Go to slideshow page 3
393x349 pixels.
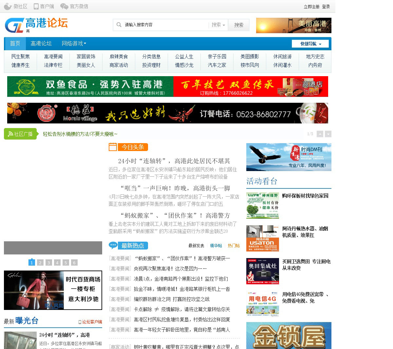[49, 262]
